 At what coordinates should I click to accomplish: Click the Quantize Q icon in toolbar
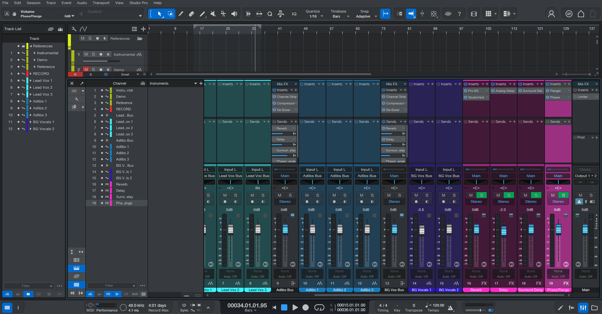[270, 14]
